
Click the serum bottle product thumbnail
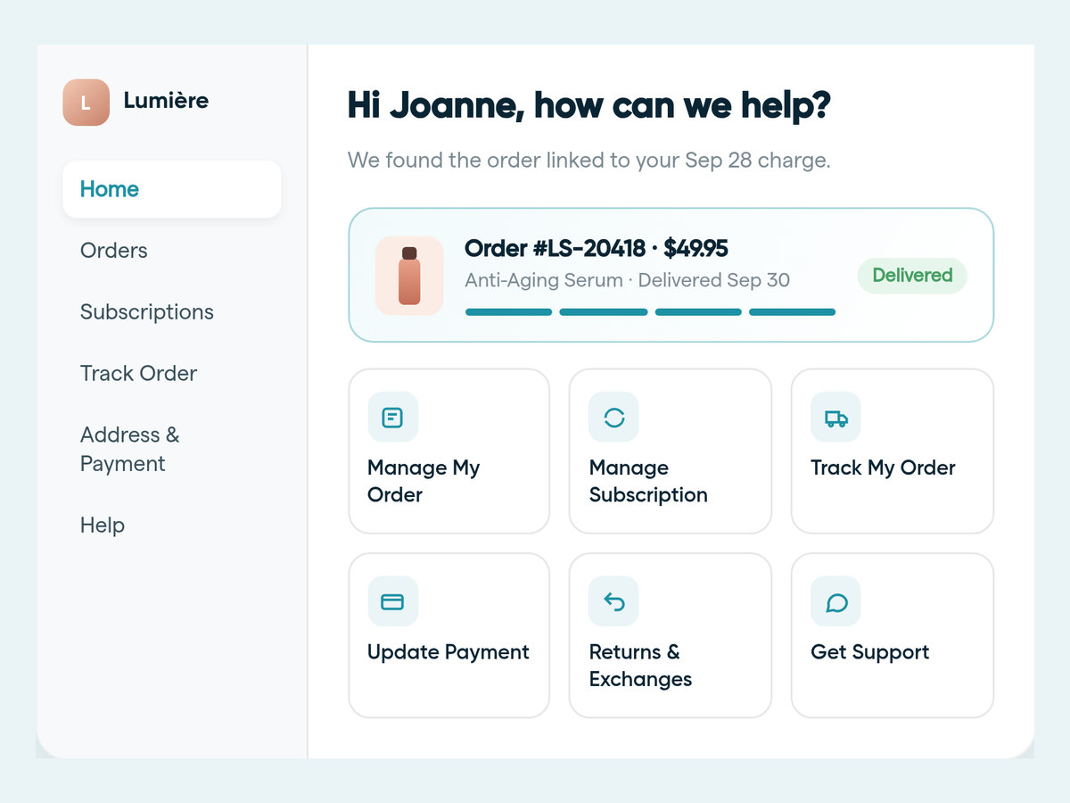pos(409,276)
